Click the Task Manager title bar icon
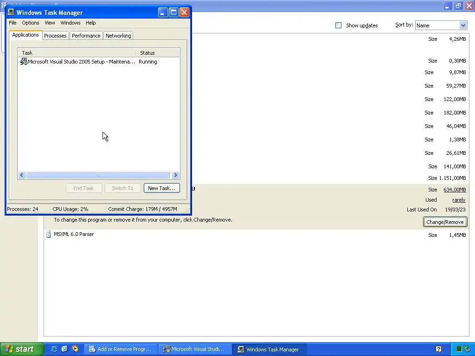Viewport: 475px width, 356px height. click(x=11, y=12)
